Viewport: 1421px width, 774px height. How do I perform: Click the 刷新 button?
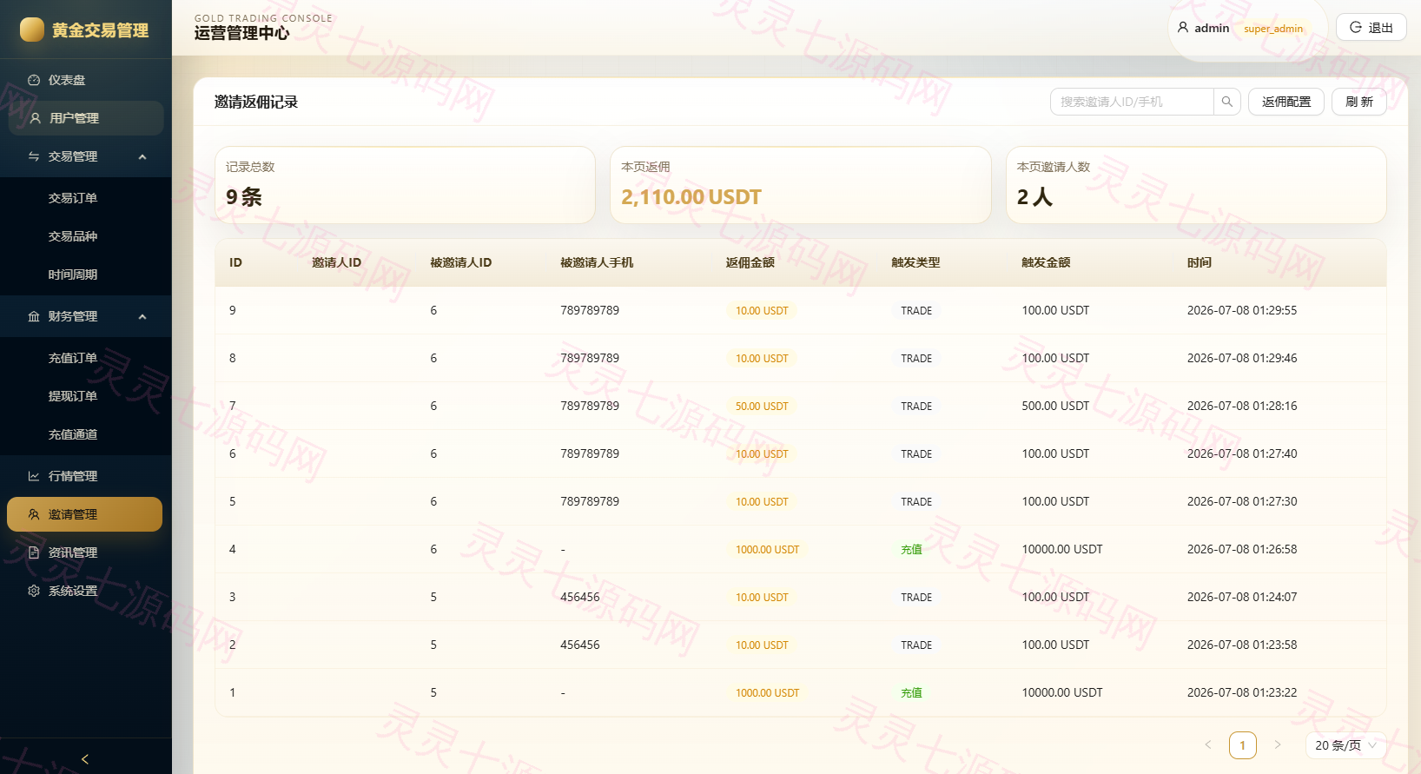1359,102
